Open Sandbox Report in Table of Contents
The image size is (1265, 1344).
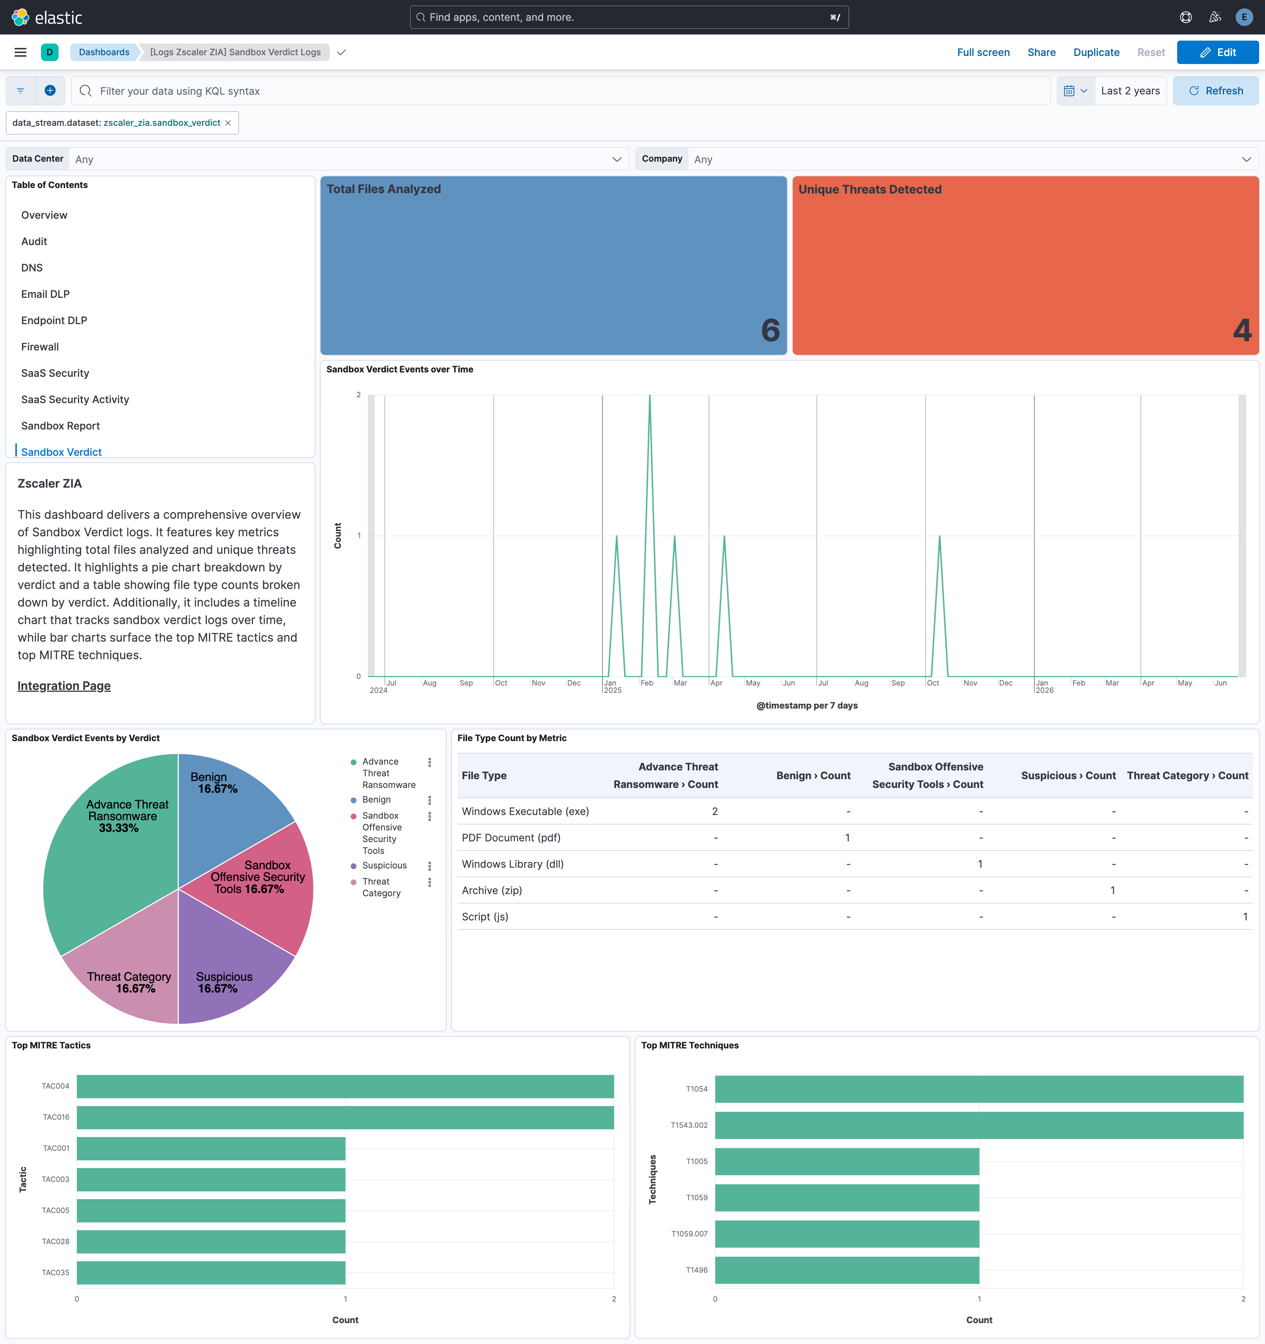tap(60, 426)
